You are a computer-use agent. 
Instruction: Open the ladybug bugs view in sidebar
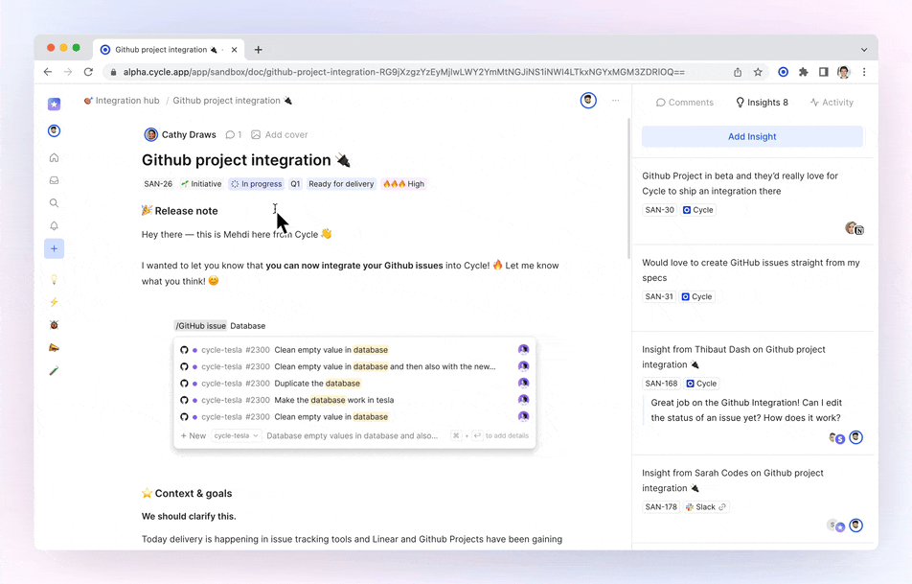pos(54,325)
